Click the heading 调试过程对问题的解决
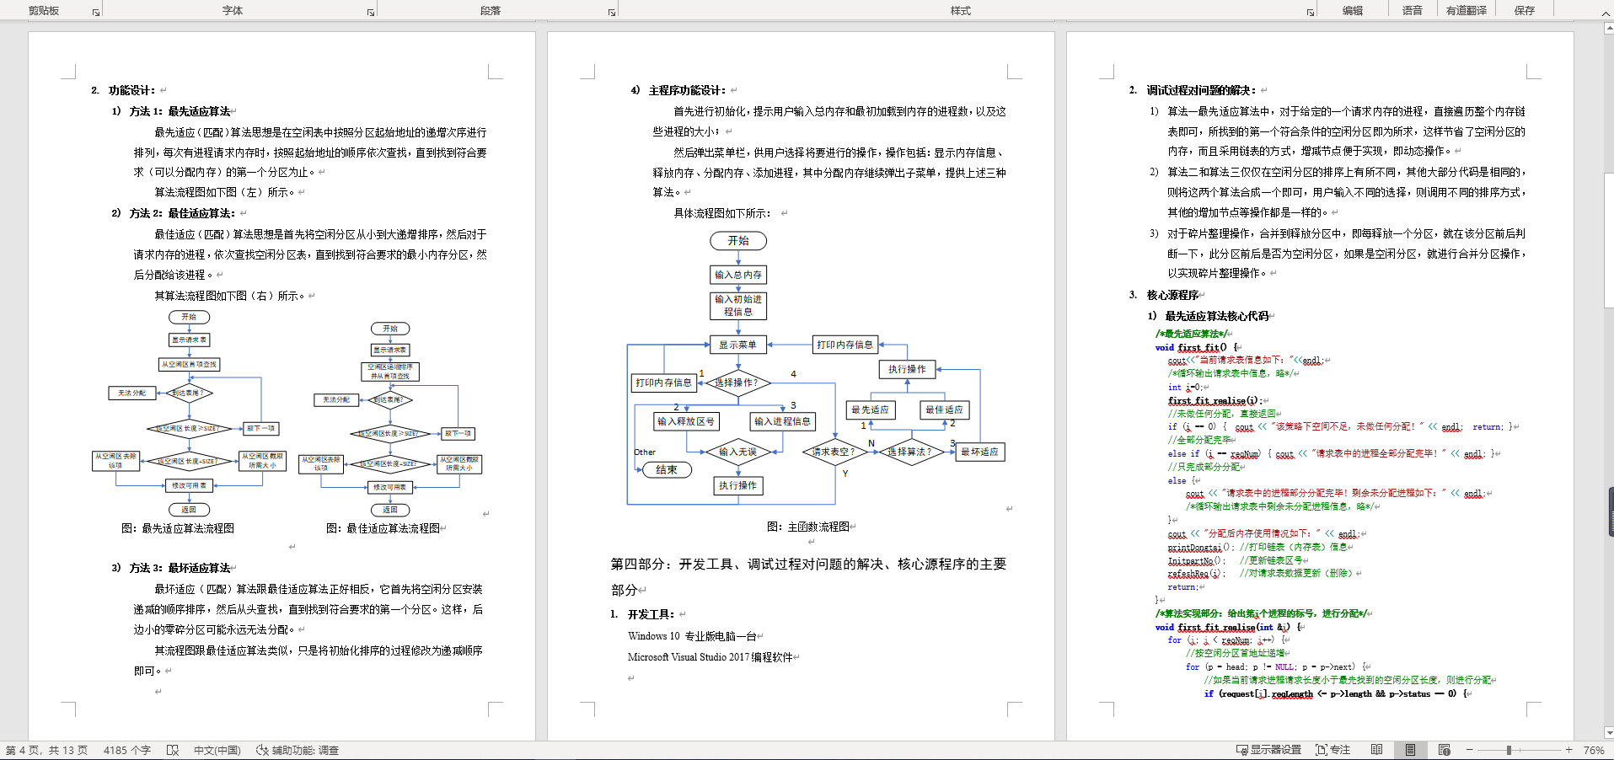This screenshot has width=1614, height=760. tap(1202, 90)
